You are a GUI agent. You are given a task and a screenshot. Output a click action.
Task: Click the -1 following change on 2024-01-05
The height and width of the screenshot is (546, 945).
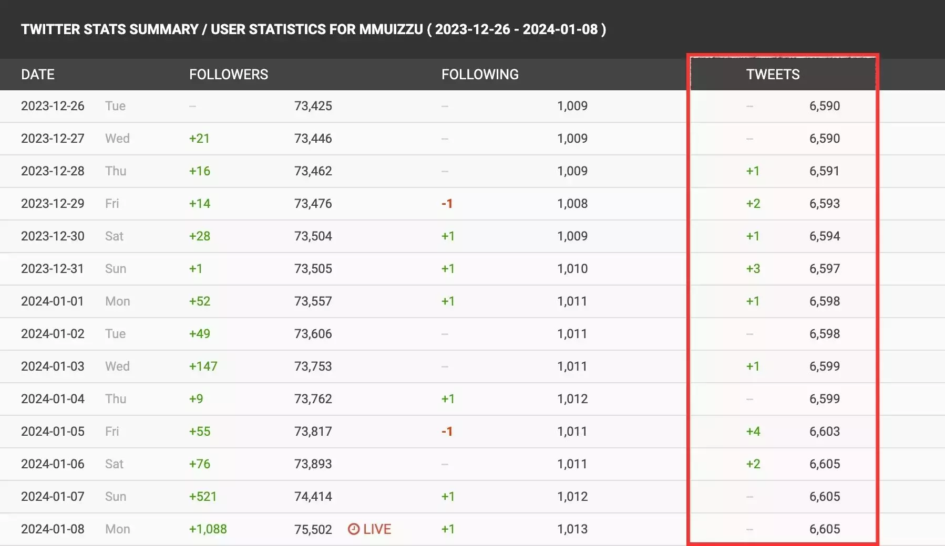point(447,431)
